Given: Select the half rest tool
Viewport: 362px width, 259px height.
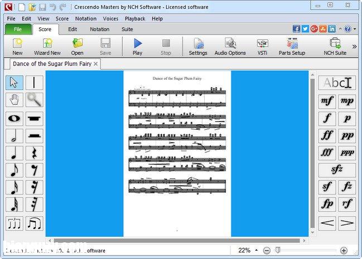Looking at the screenshot, I should (34, 136).
